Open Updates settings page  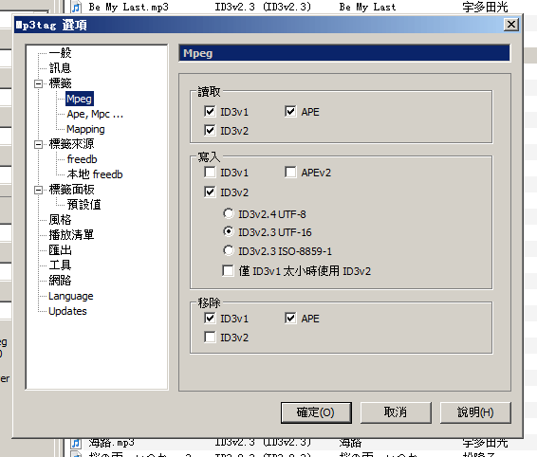(67, 311)
